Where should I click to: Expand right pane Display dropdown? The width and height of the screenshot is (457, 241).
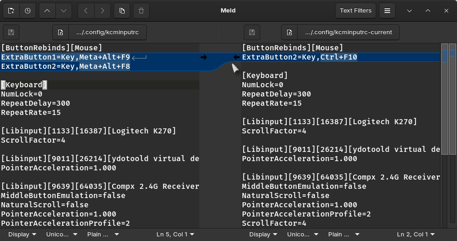[x=264, y=235]
